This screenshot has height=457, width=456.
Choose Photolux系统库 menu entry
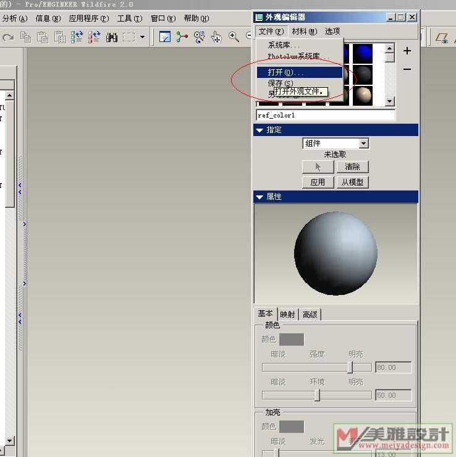point(299,56)
